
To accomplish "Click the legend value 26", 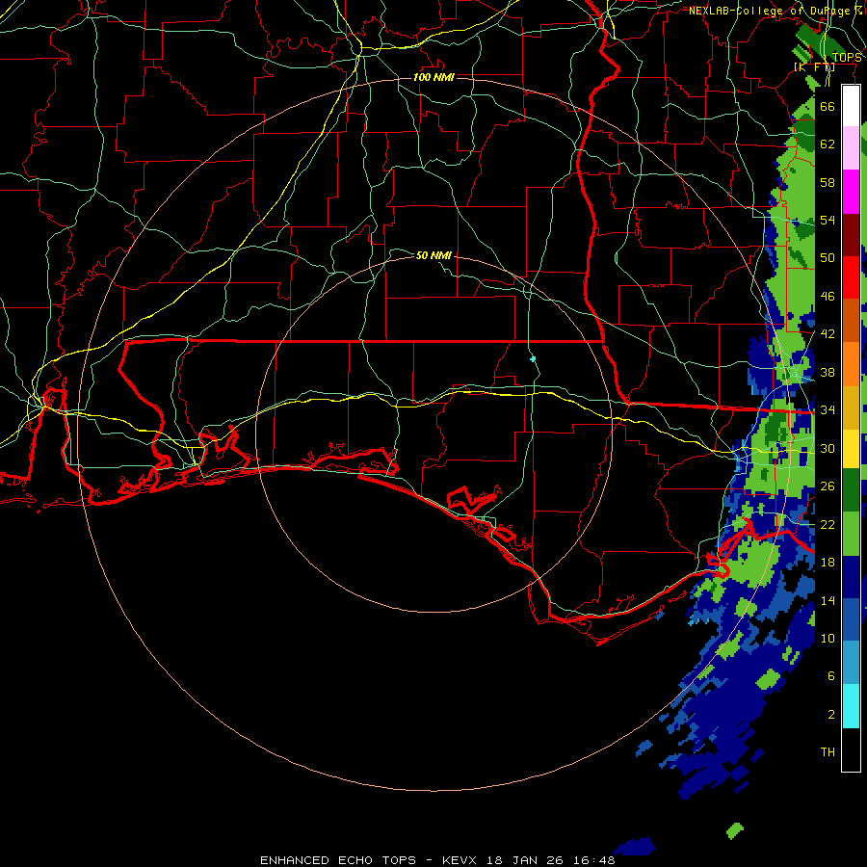I will point(828,486).
